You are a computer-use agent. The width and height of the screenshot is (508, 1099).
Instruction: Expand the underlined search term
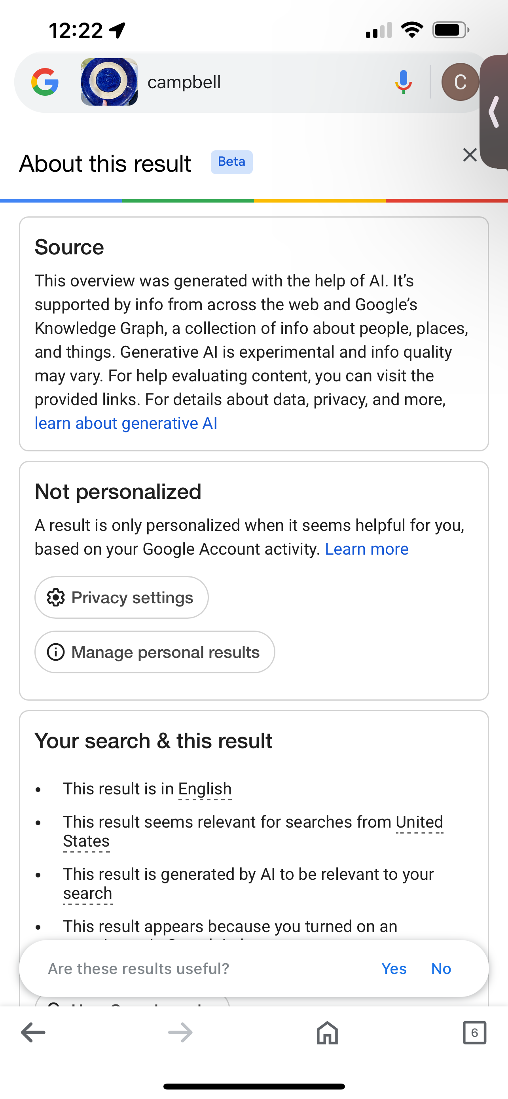87,893
